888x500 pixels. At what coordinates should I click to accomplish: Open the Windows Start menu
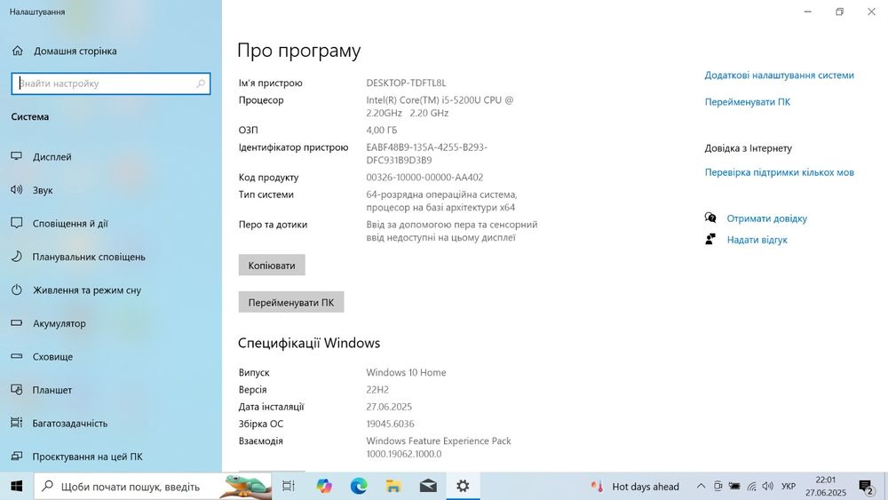[x=16, y=487]
